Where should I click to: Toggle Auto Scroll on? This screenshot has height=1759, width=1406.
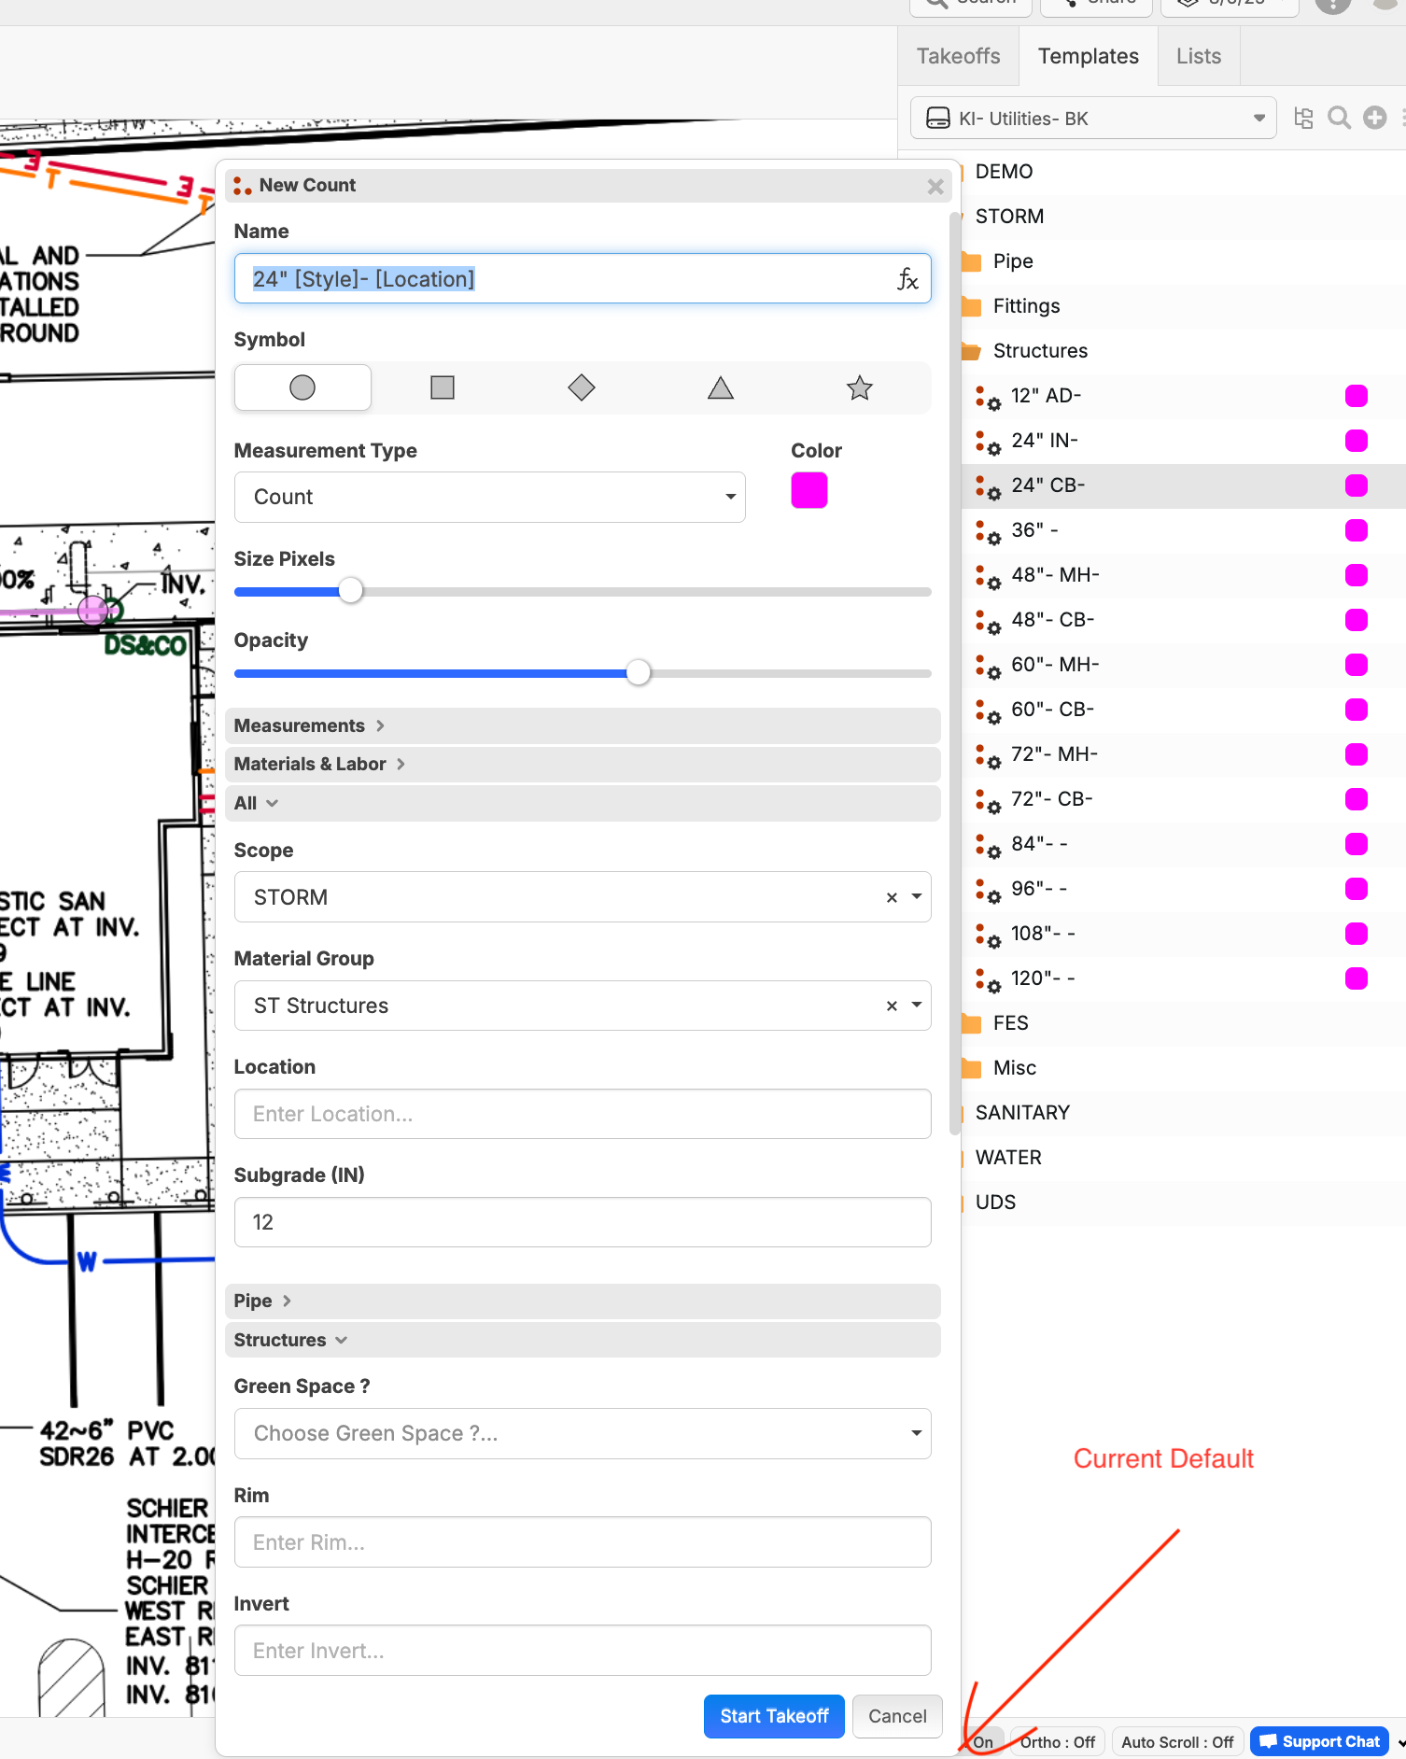pyautogui.click(x=1176, y=1742)
